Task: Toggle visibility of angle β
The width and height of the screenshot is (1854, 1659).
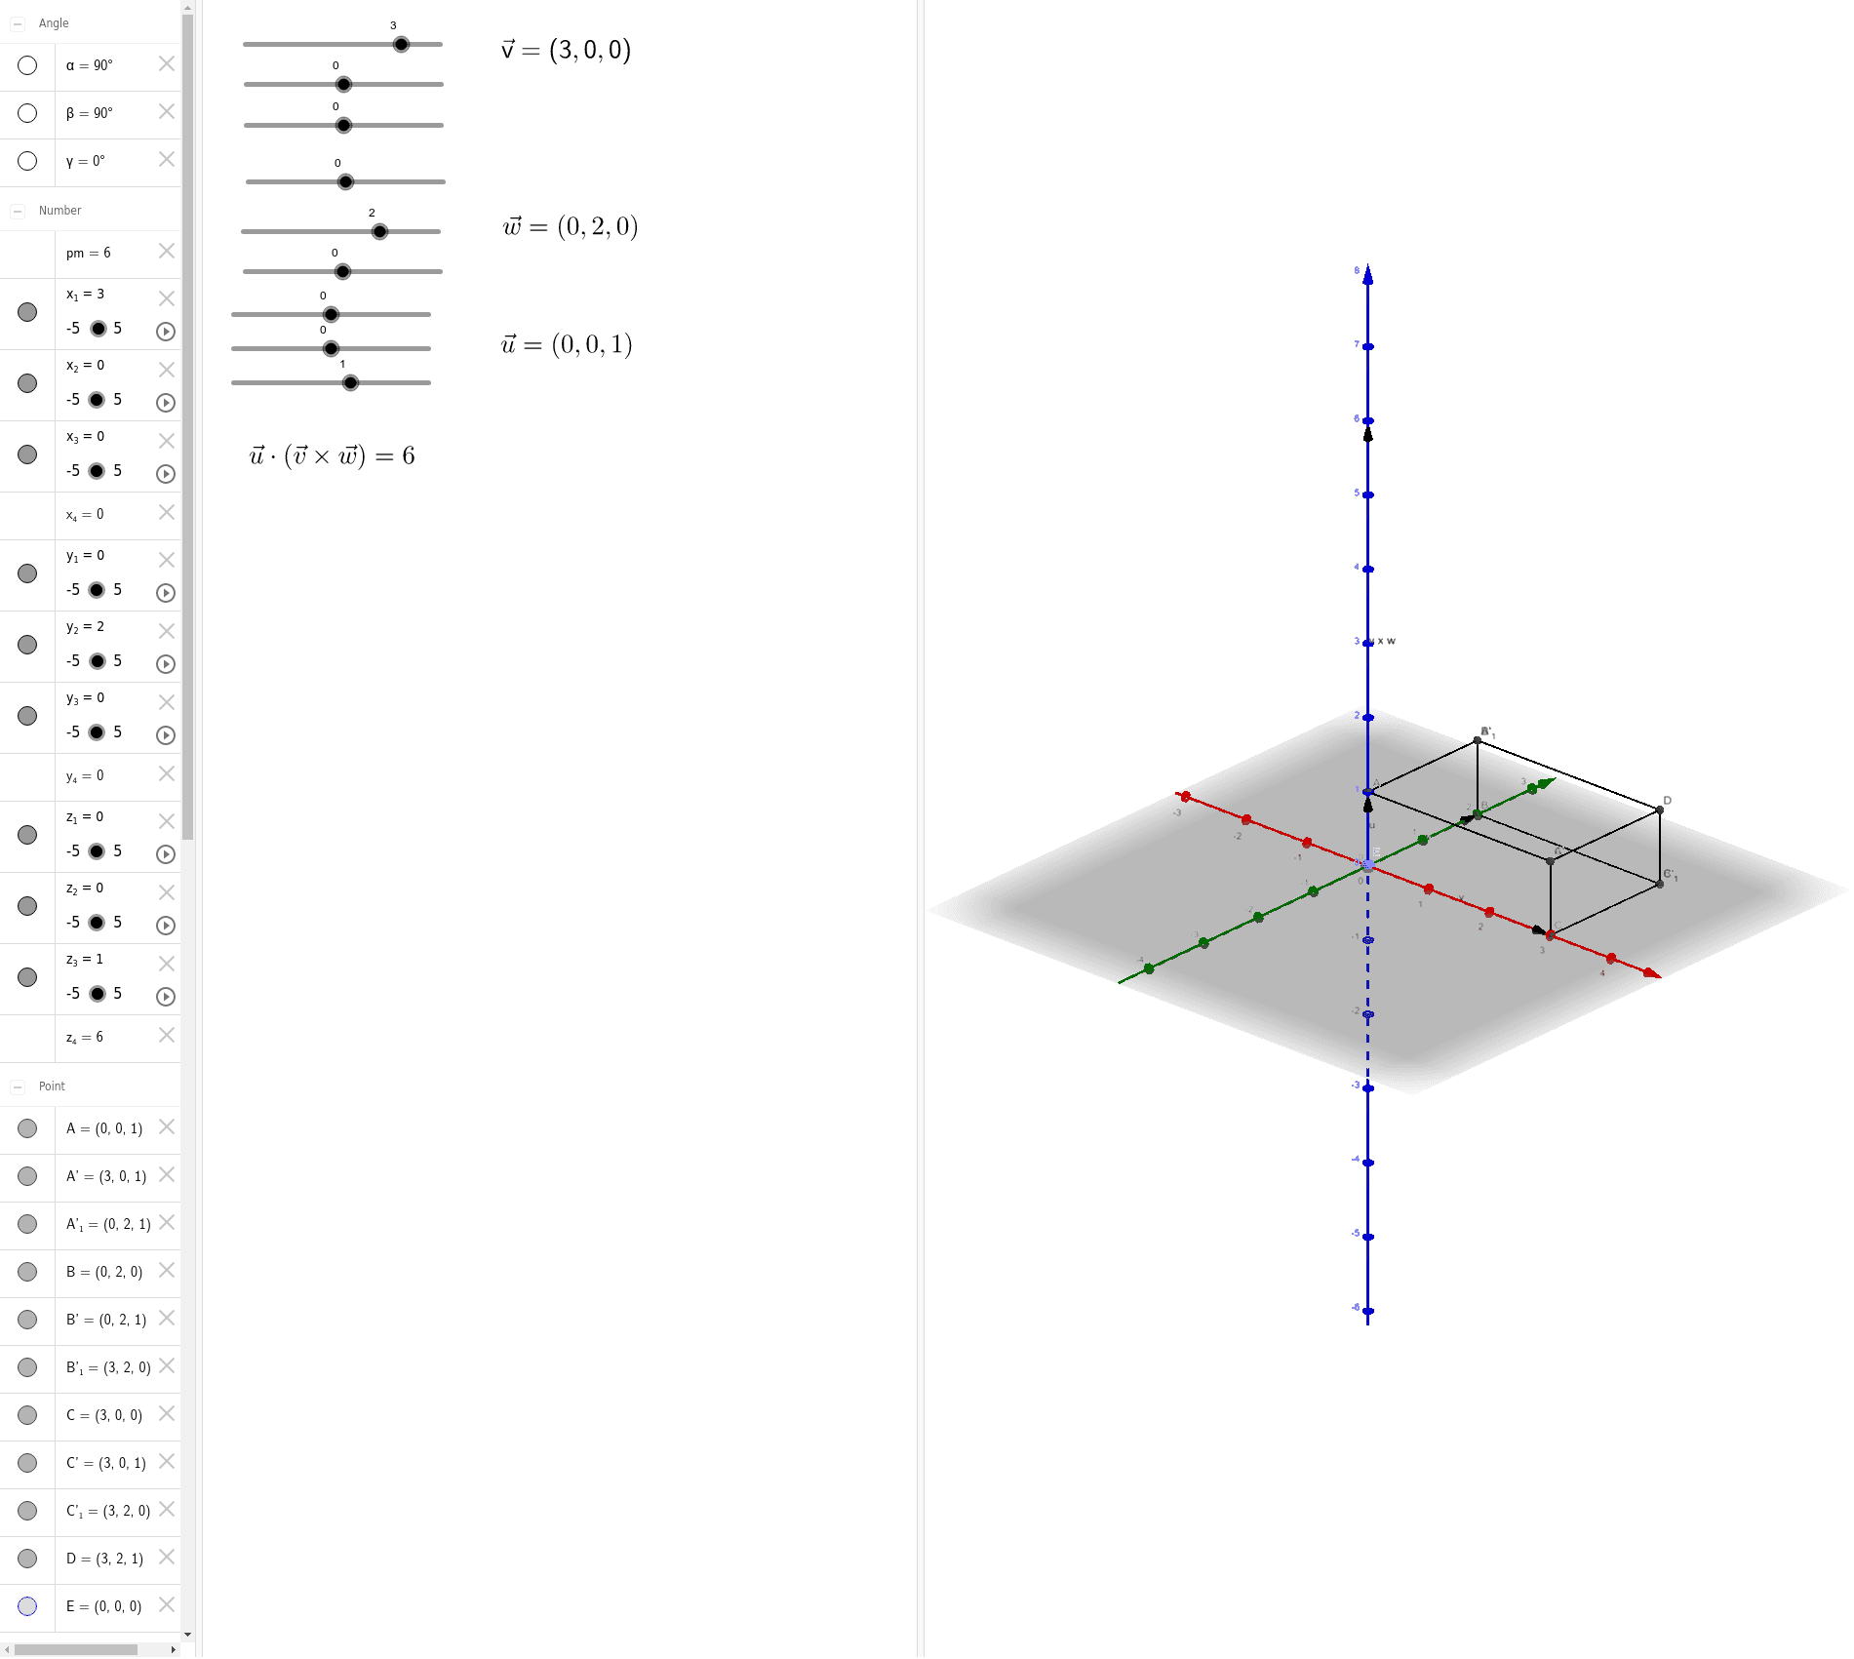Action: [x=26, y=113]
